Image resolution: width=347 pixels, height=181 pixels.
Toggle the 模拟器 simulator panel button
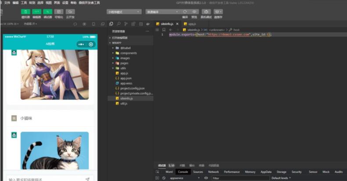25,12
